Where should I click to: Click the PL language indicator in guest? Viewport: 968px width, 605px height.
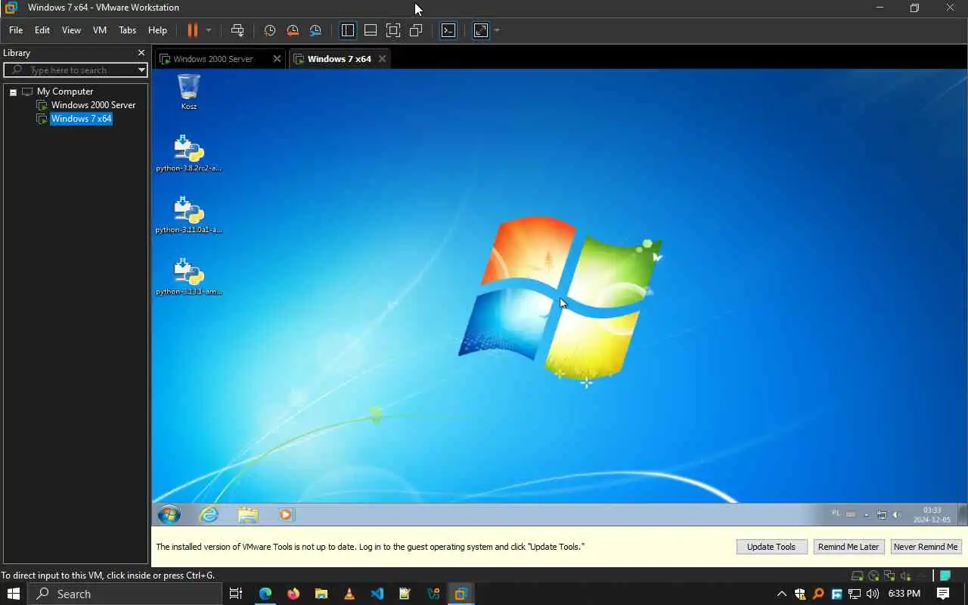pos(836,513)
